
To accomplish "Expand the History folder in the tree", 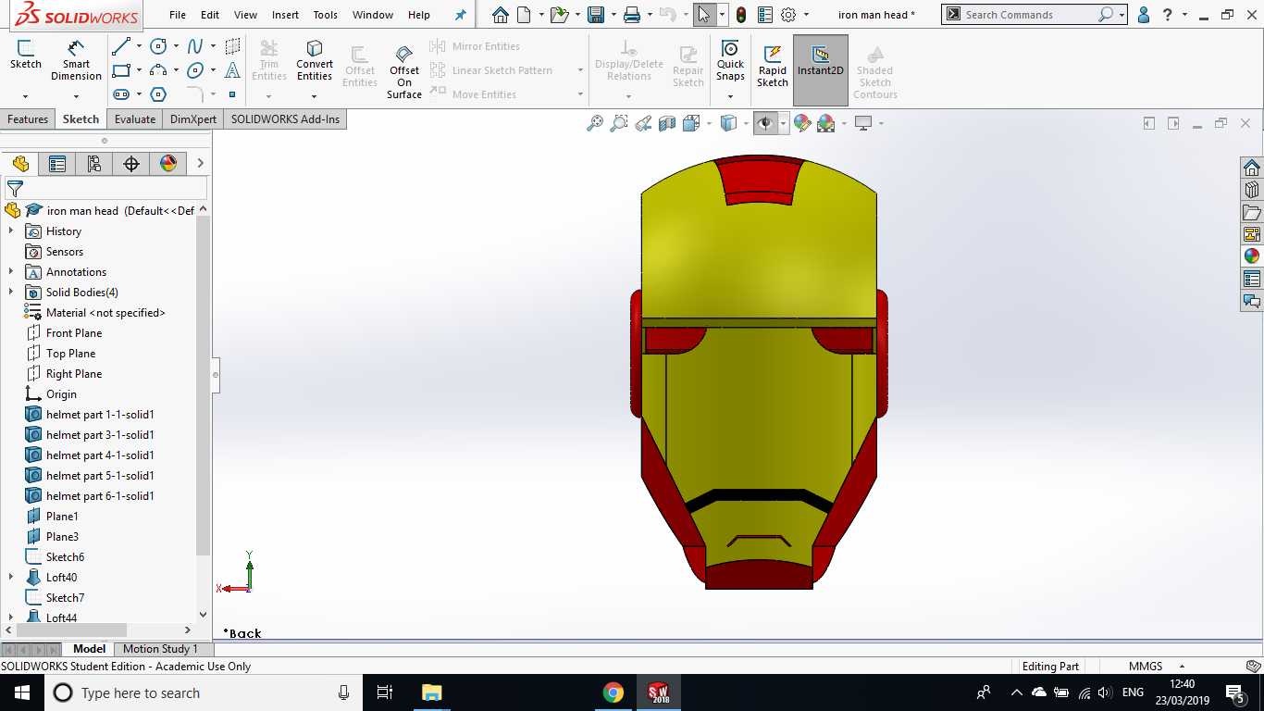I will tap(11, 231).
